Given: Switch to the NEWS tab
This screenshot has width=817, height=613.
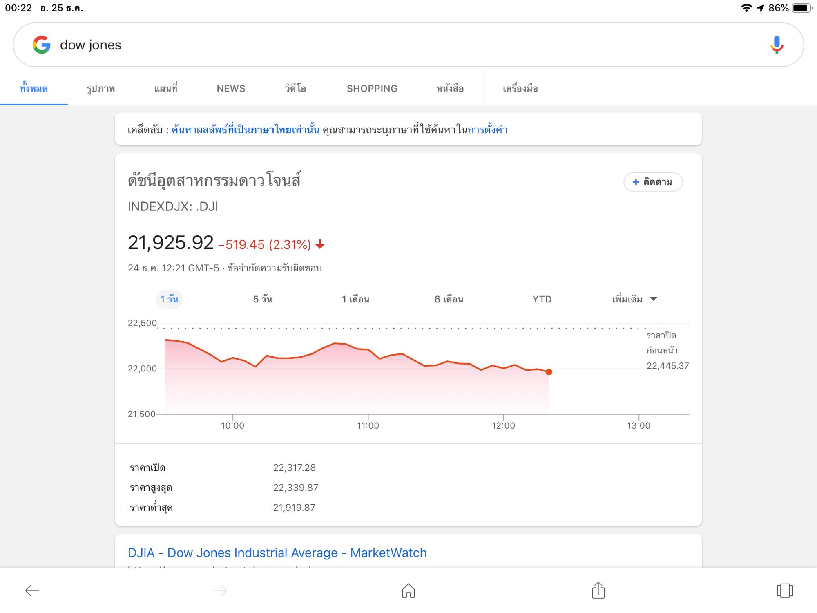Looking at the screenshot, I should point(231,89).
